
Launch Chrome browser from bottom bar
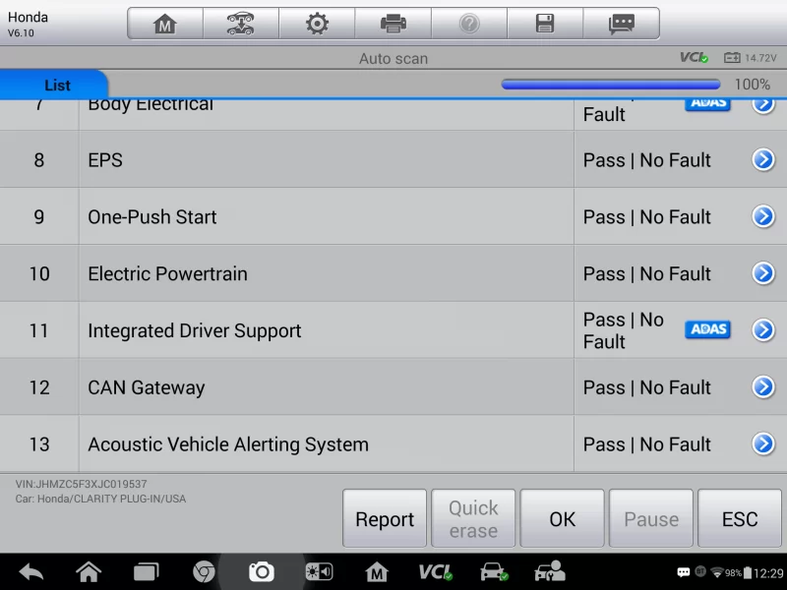point(204,571)
